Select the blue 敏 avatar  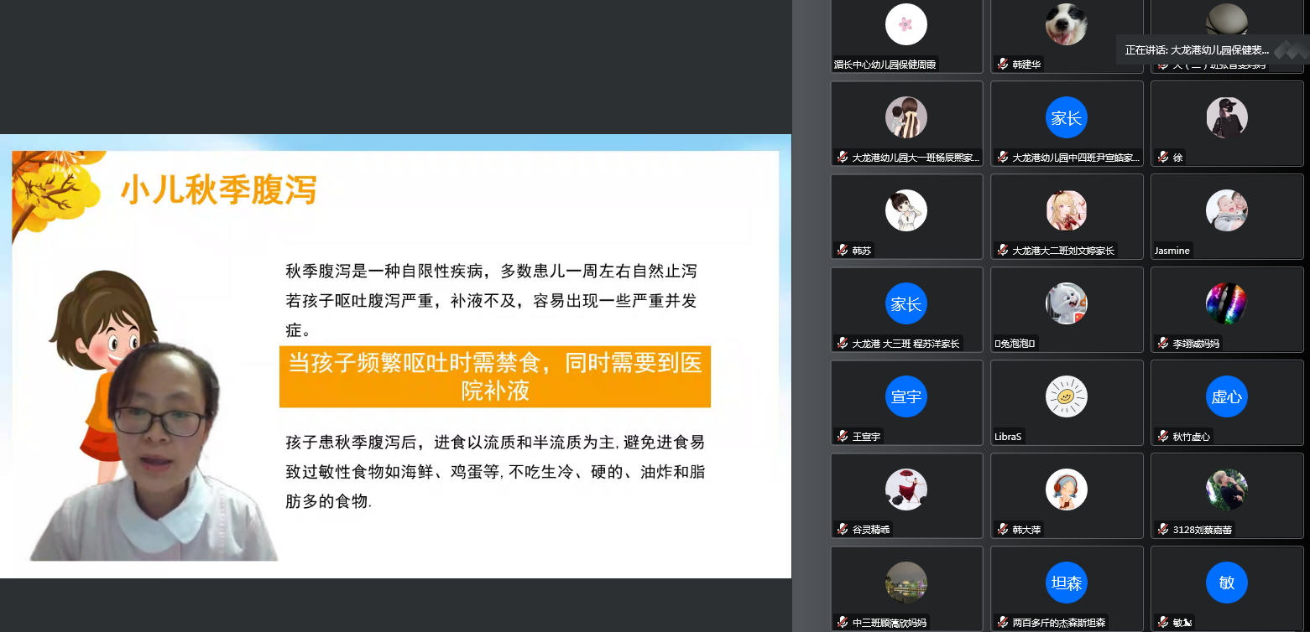(x=1227, y=583)
